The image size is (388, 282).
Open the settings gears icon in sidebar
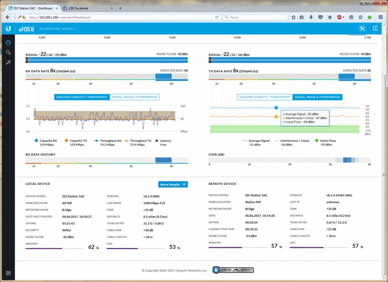(x=8, y=52)
